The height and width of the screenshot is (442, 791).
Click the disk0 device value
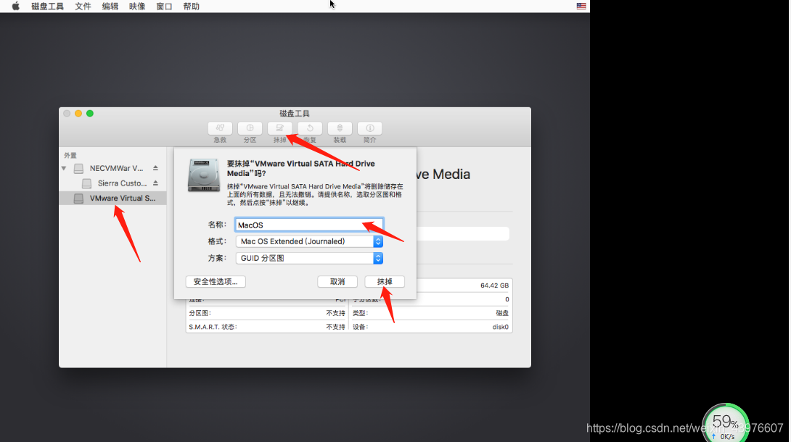pos(501,327)
